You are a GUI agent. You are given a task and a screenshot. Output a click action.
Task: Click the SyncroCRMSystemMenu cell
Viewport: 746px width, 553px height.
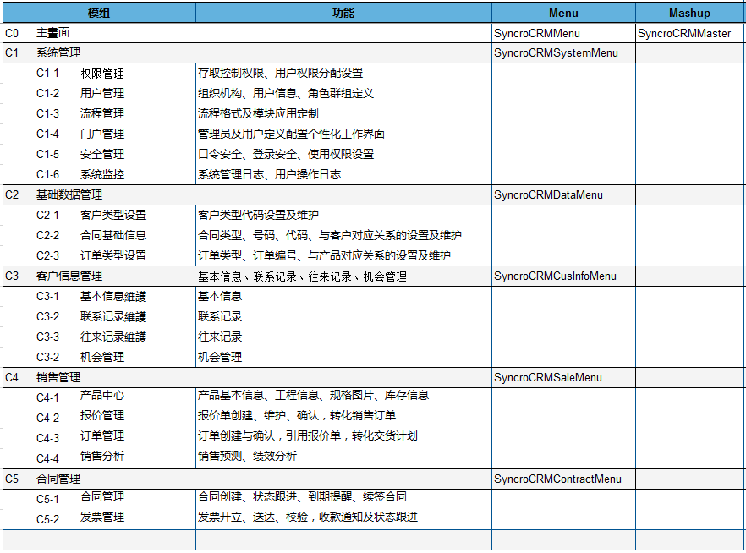[563, 52]
